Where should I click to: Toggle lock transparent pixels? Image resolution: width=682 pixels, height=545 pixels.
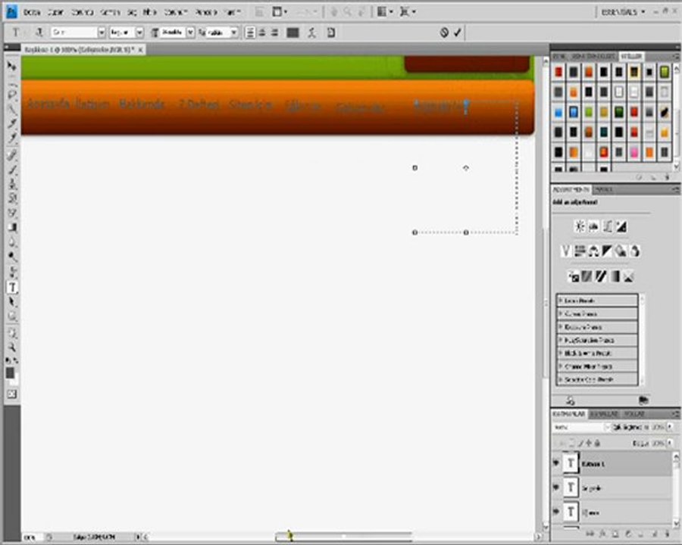click(571, 444)
